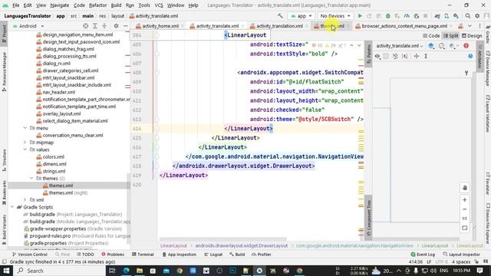The width and height of the screenshot is (491, 276).
Task: Open the Logcat tool window
Action: point(213,255)
